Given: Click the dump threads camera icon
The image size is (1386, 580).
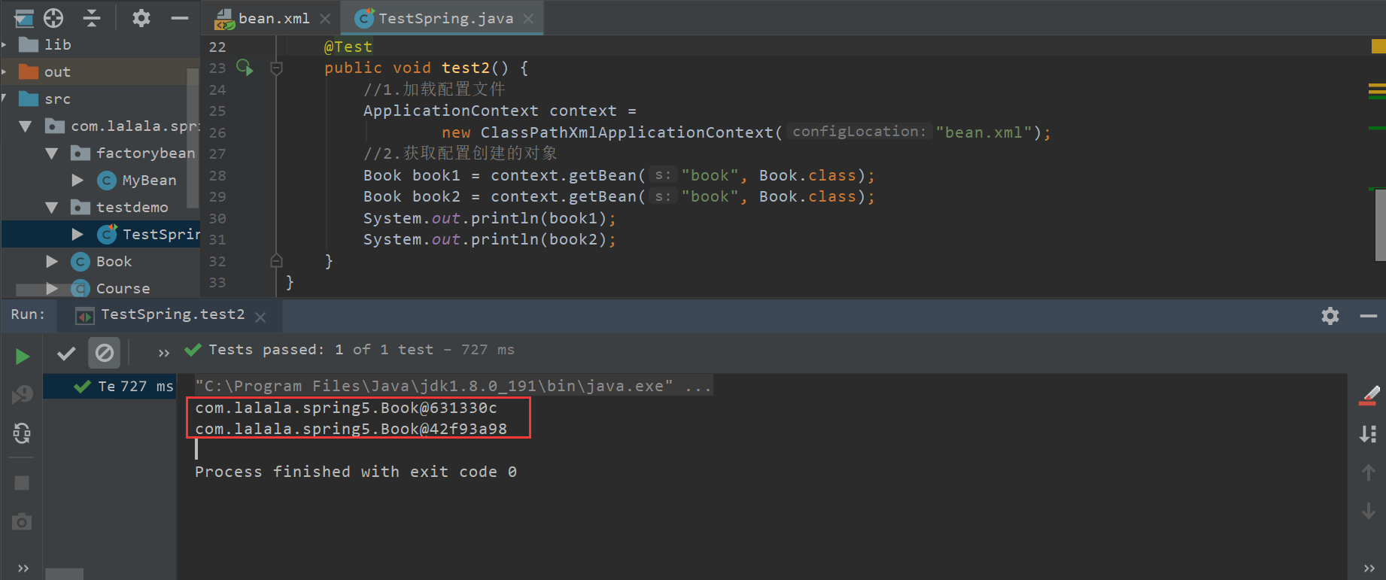Looking at the screenshot, I should pos(22,521).
